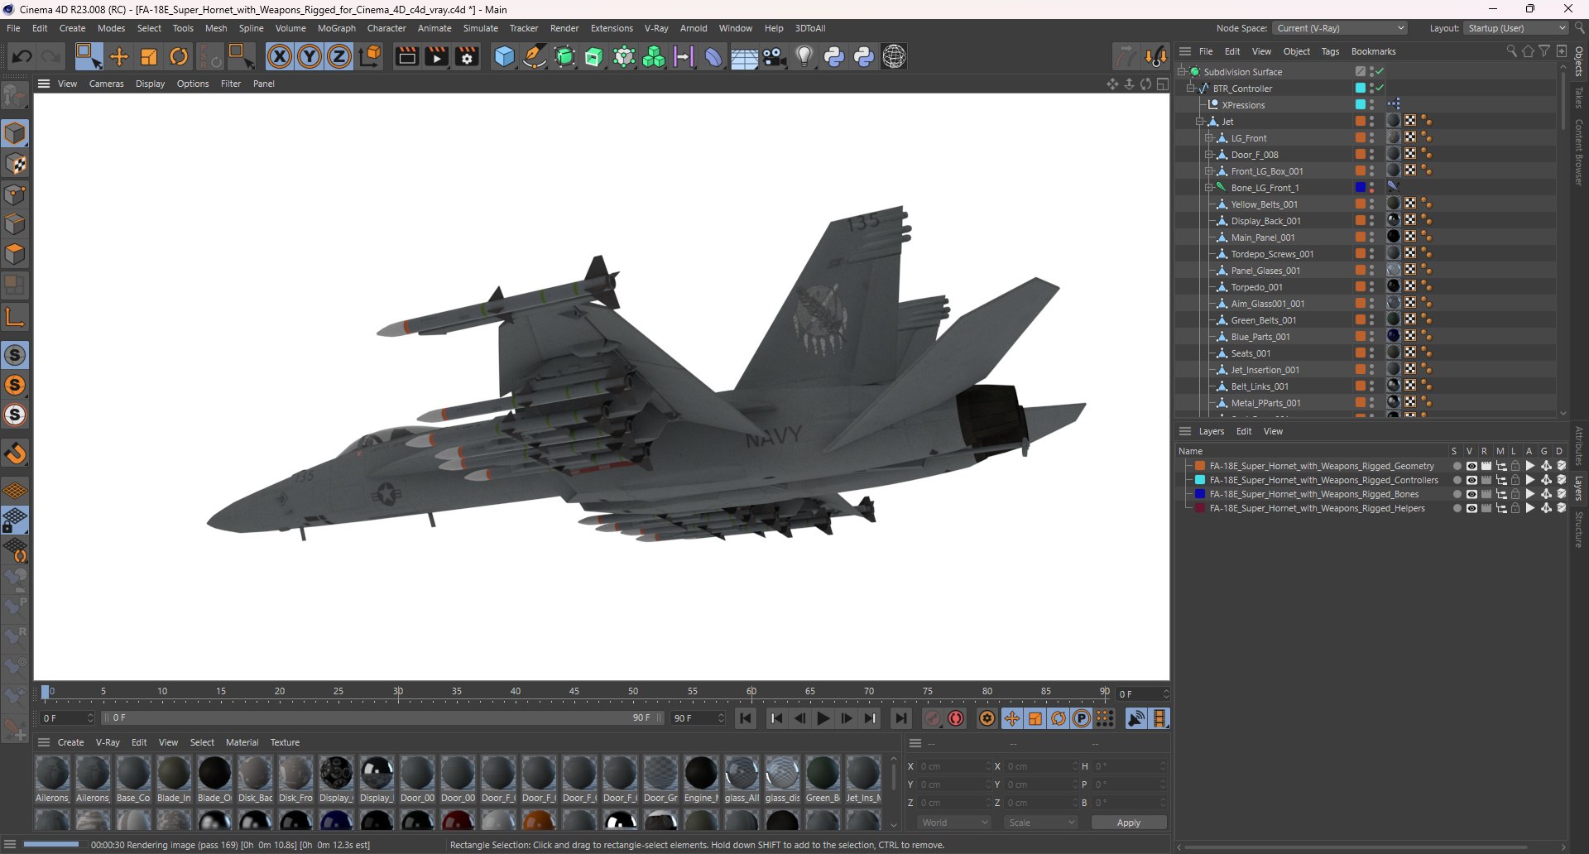Select the Move tool

click(x=119, y=56)
